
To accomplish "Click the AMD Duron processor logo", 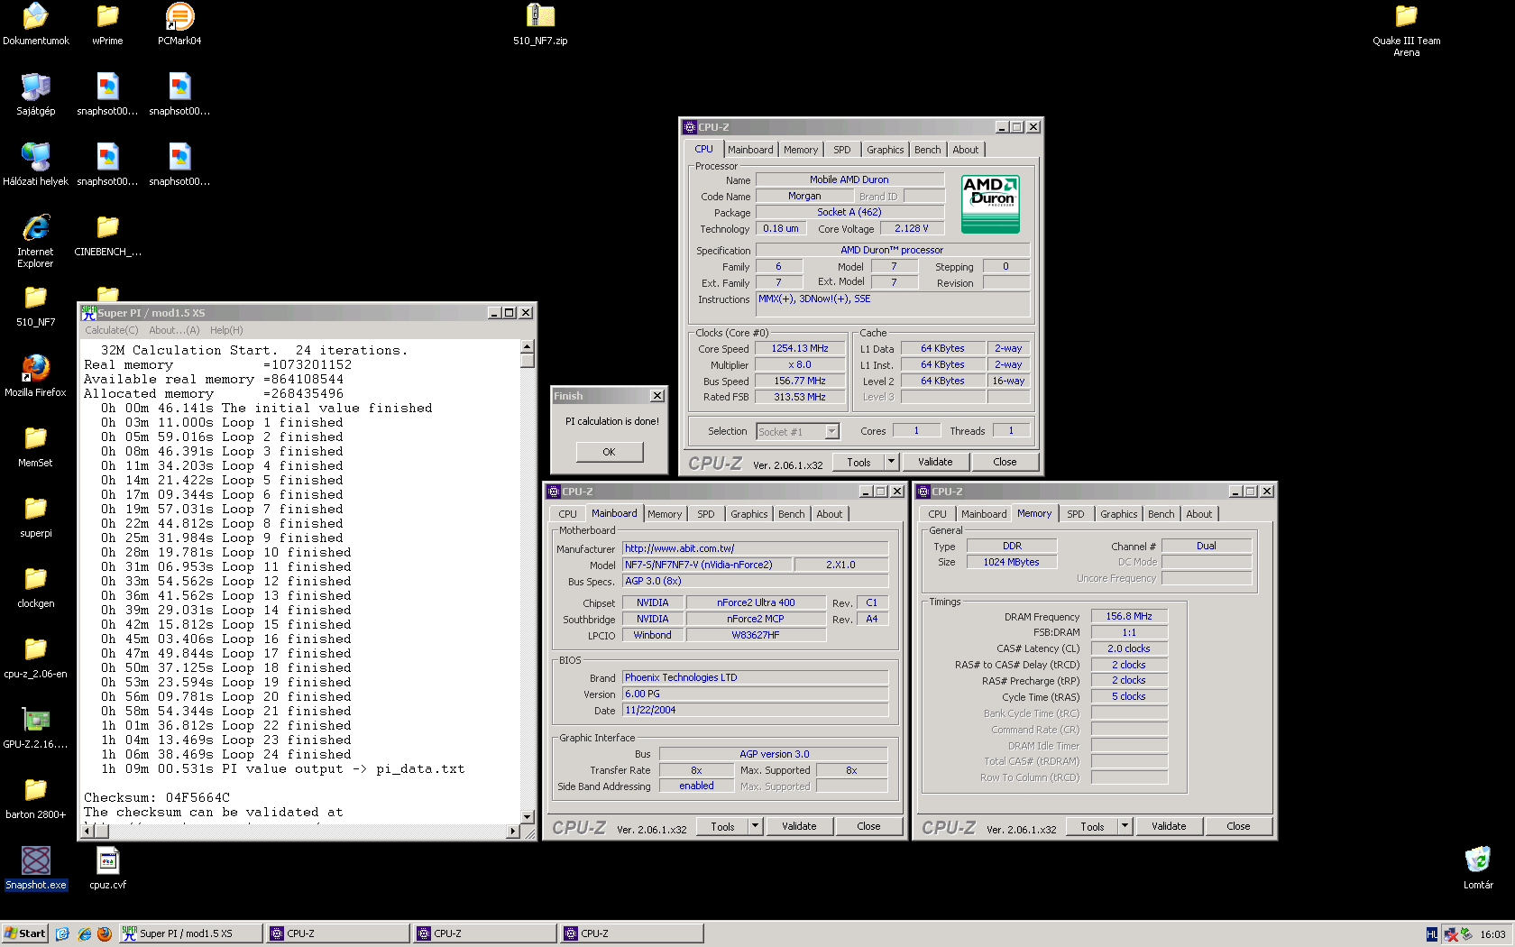I will [990, 204].
